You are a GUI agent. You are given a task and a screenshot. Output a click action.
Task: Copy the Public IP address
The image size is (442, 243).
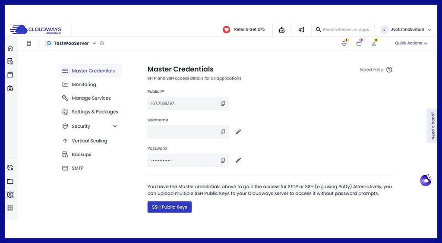pos(223,104)
